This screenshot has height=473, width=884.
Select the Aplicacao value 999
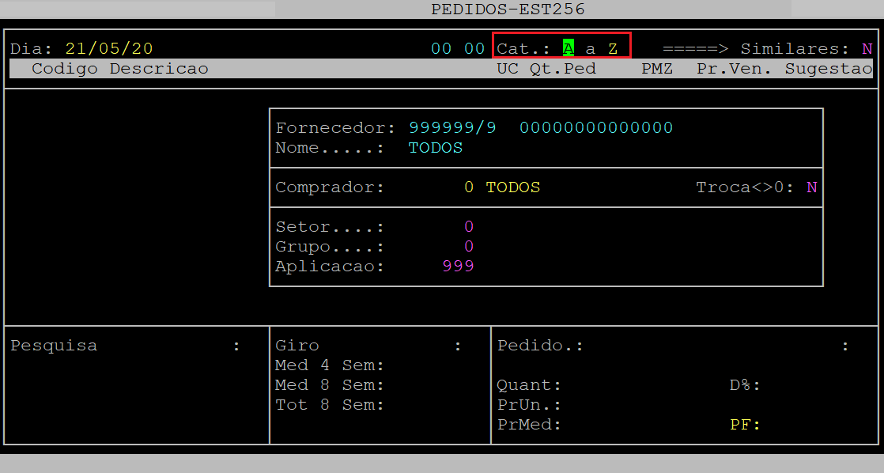point(458,267)
